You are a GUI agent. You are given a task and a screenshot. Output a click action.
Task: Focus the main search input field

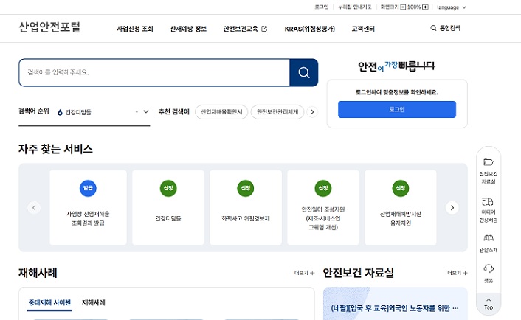point(155,72)
